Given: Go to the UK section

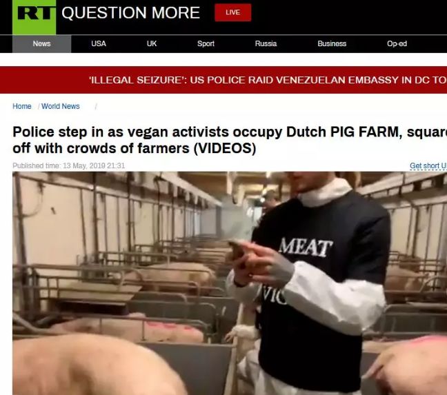Looking at the screenshot, I should 152,43.
